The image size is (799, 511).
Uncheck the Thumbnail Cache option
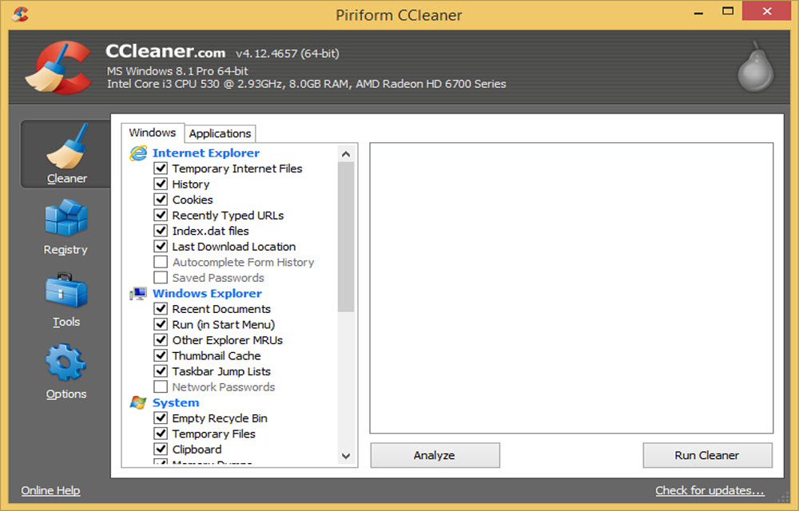pos(161,355)
